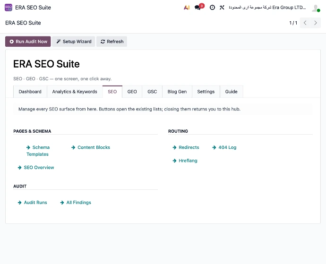Switch to the Dashboard tab

[x=30, y=92]
